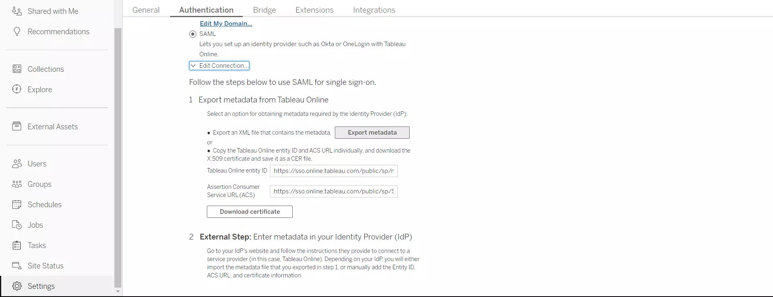Click the Site Status monitor icon
The height and width of the screenshot is (297, 773).
[x=17, y=266]
